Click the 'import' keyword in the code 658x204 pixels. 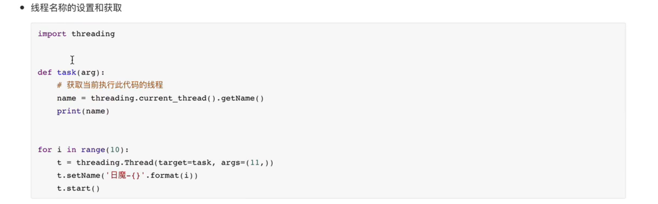[52, 34]
